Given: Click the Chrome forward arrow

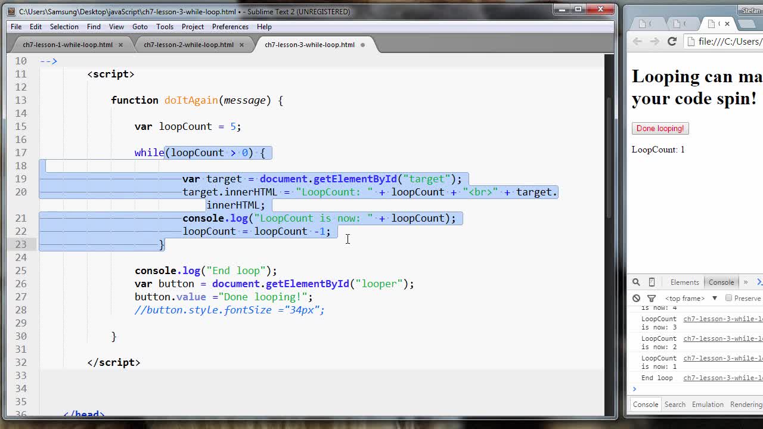Looking at the screenshot, I should click(x=655, y=41).
